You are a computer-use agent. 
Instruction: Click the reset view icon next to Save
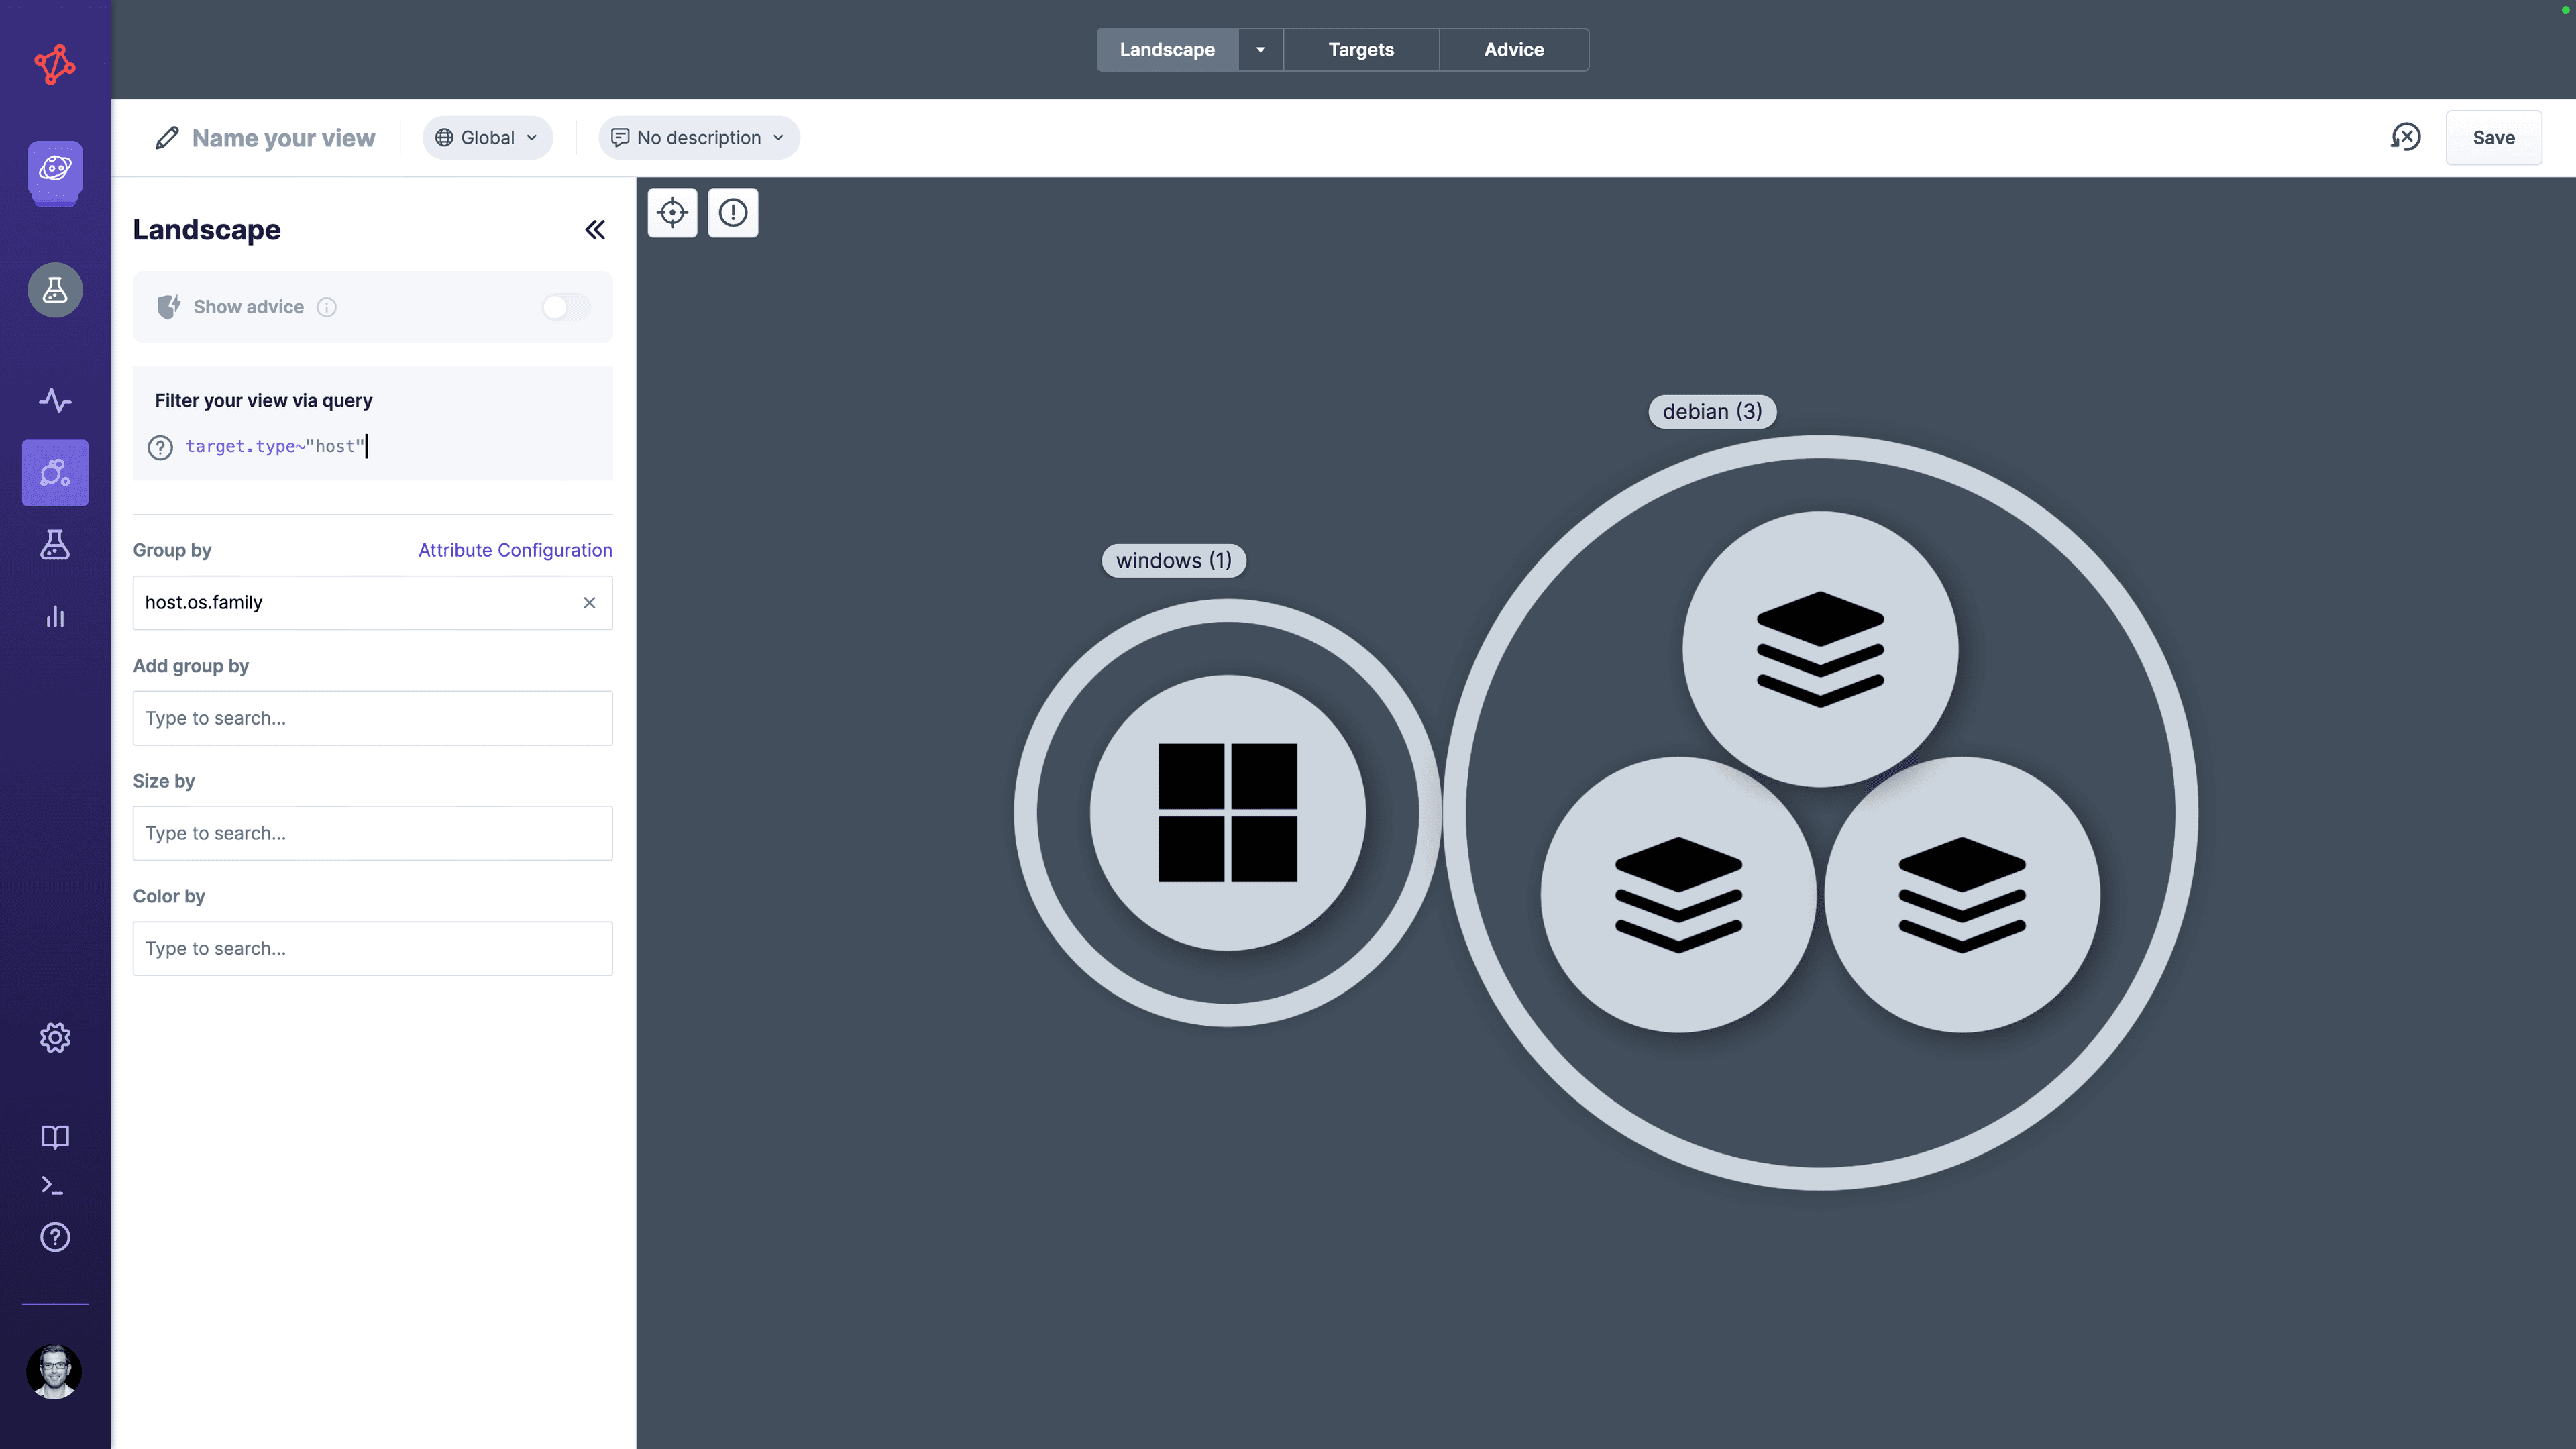pos(2405,137)
